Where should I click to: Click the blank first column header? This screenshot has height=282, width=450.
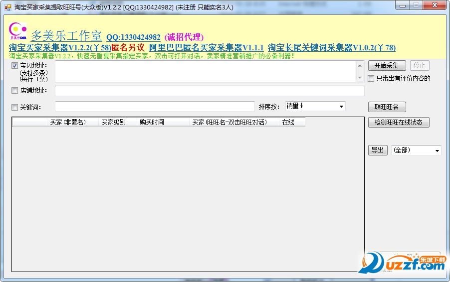[x=29, y=122]
